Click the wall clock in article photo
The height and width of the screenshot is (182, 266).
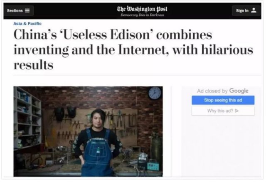[155, 93]
